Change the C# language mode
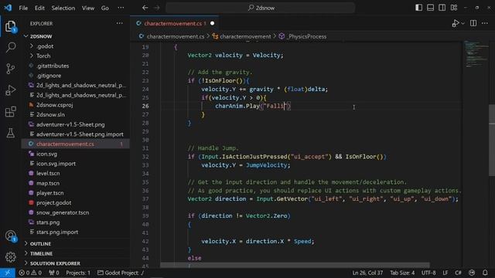495x278 pixels. click(x=458, y=273)
